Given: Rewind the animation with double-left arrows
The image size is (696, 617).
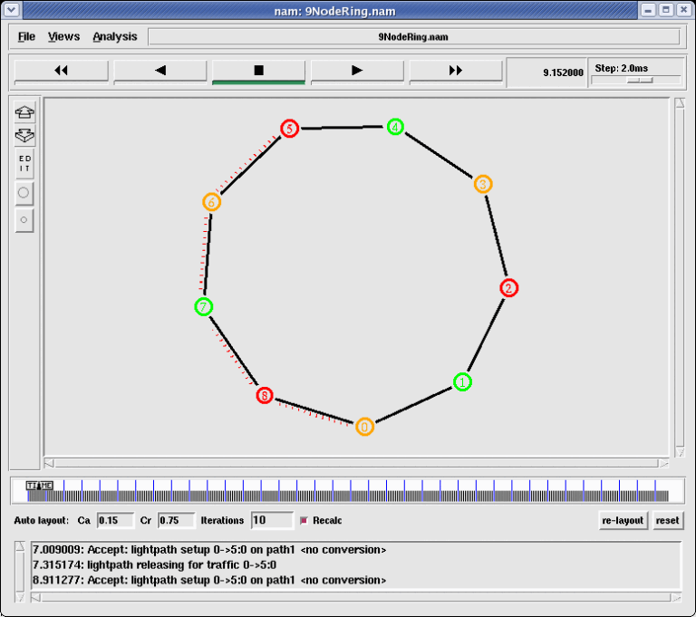Looking at the screenshot, I should 62,71.
